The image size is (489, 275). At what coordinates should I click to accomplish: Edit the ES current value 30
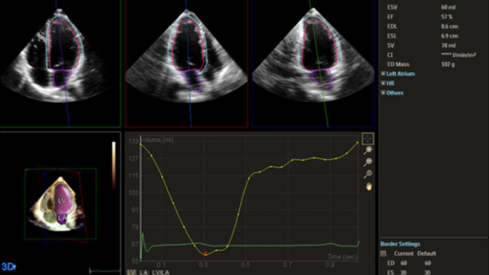404,272
